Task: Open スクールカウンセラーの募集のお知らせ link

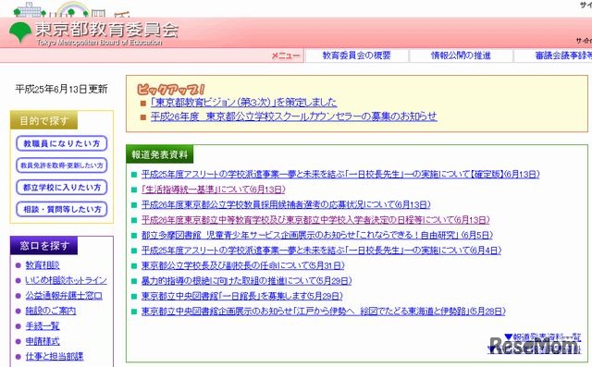Action: click(294, 116)
